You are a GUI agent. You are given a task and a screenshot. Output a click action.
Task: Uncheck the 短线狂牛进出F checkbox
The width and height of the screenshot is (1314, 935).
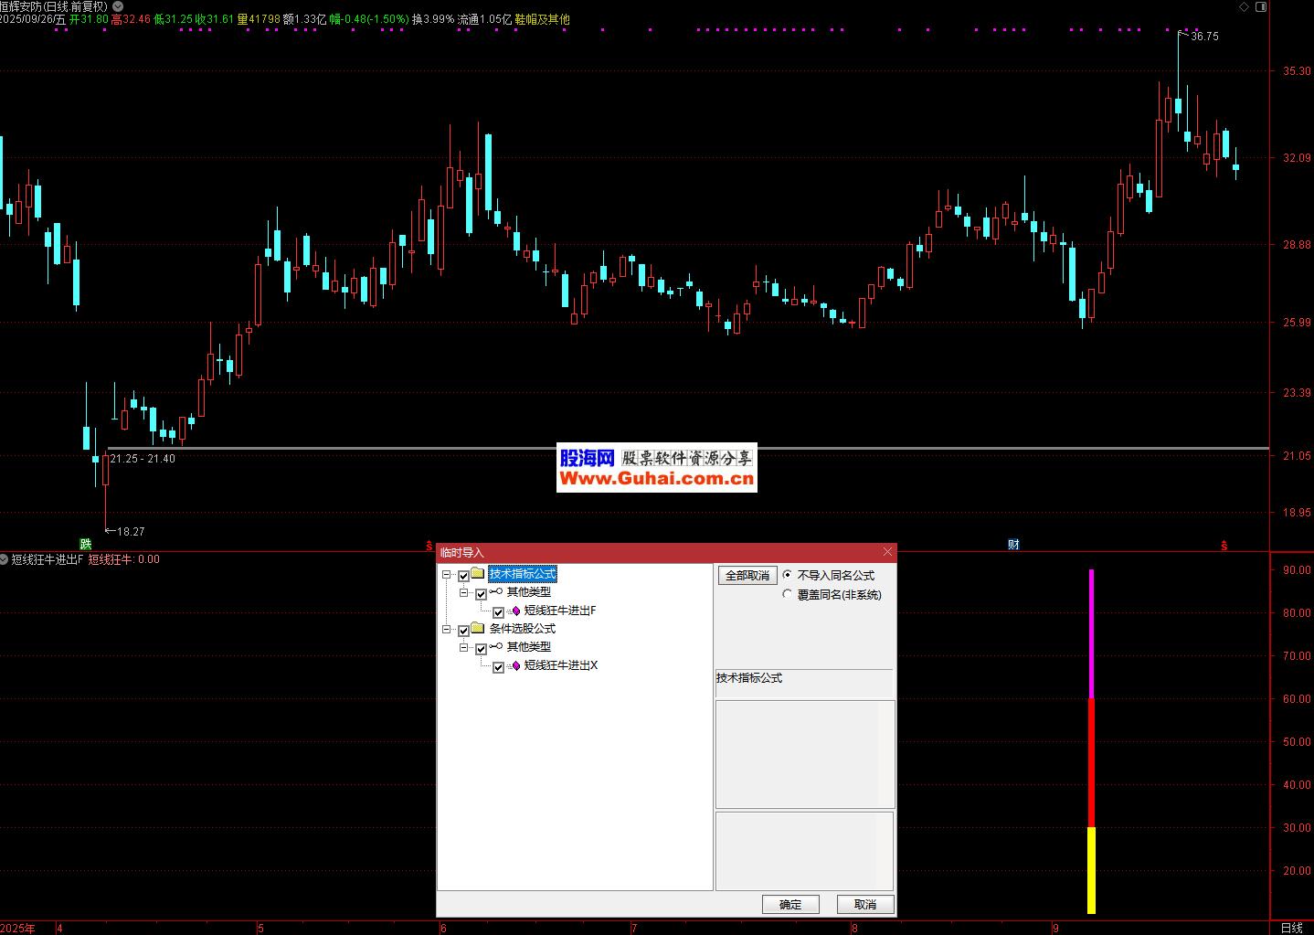click(x=498, y=611)
